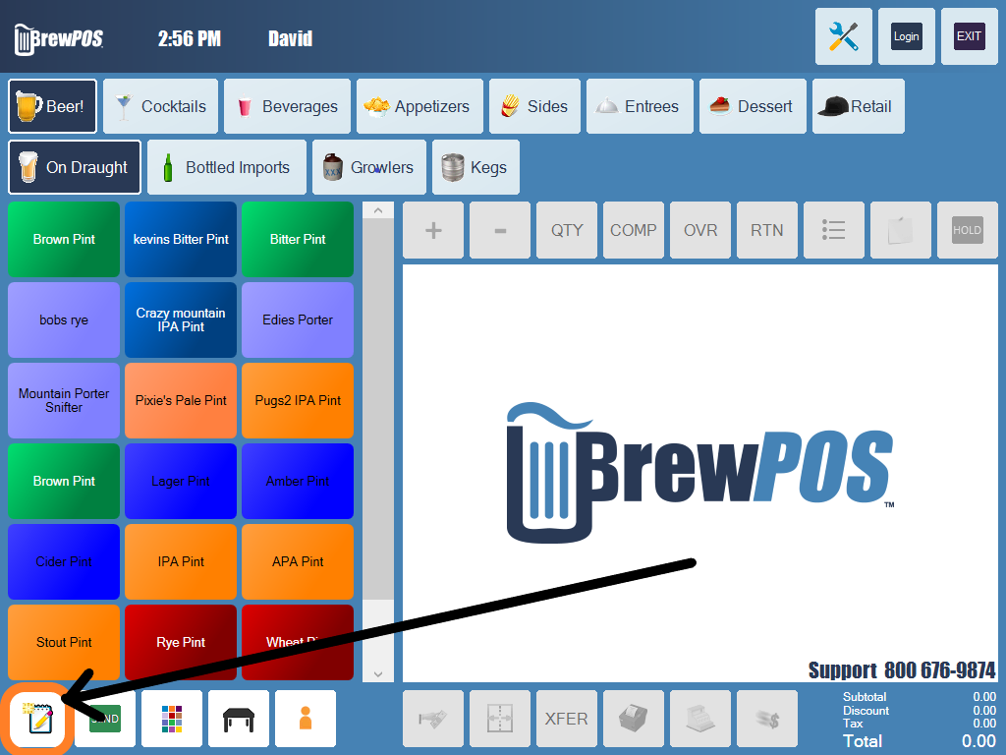The image size is (1006, 755).
Task: Choose the Edies Porter item
Action: 298,319
